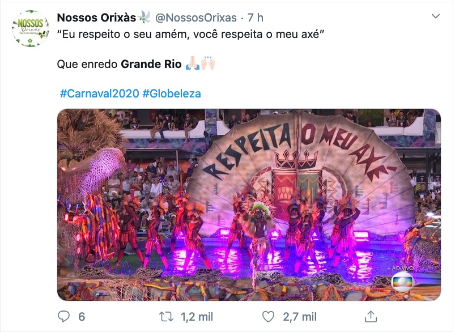Open the Nossos Orixàs display name link
Screen dimensions: 455x332
point(96,18)
